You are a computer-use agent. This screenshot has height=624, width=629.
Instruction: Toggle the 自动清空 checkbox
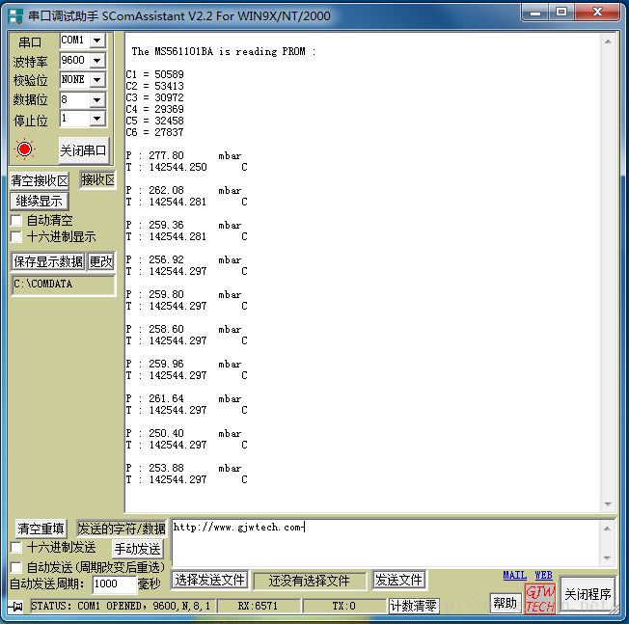coord(16,220)
